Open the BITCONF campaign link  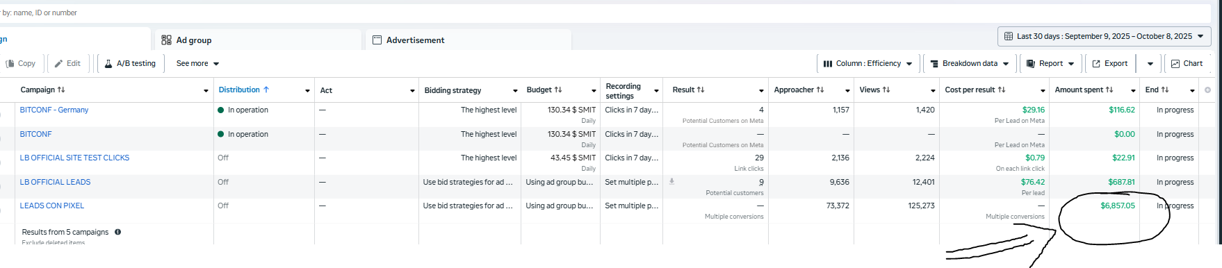(x=36, y=134)
